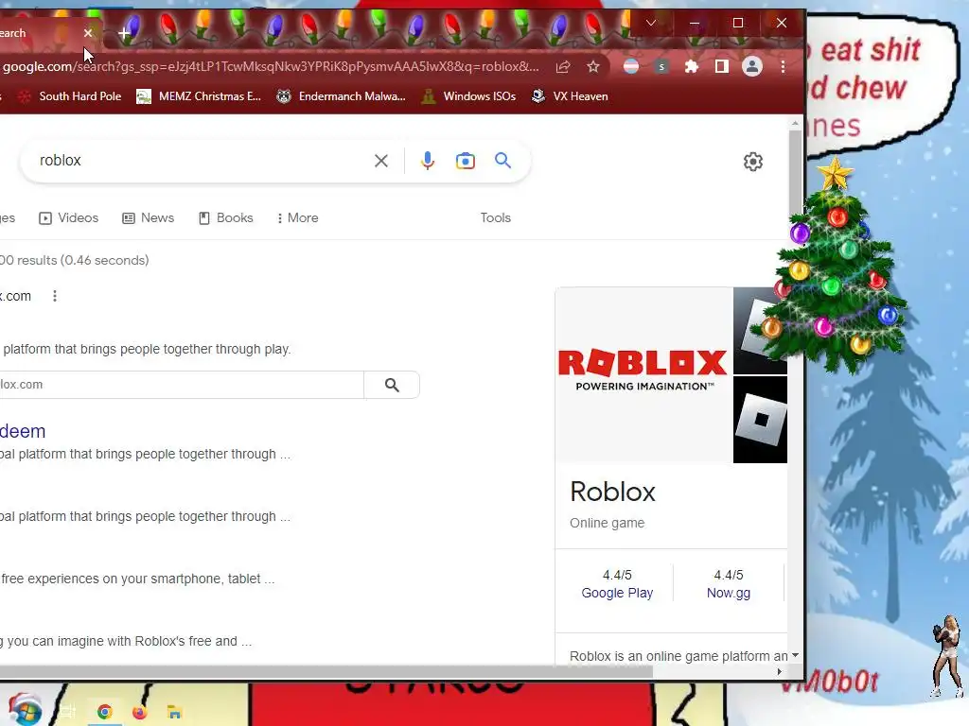
Task: Open the gray S extension icon
Action: 661,66
